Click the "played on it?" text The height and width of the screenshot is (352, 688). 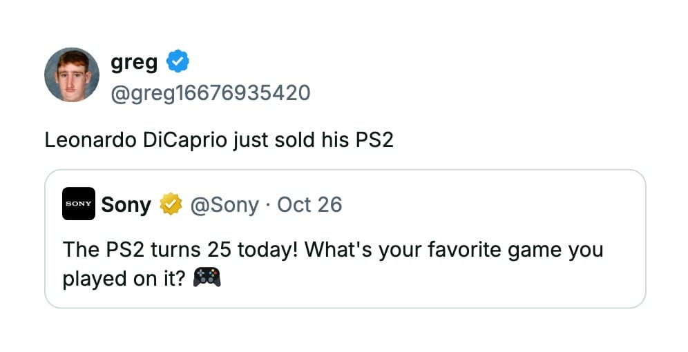click(125, 280)
